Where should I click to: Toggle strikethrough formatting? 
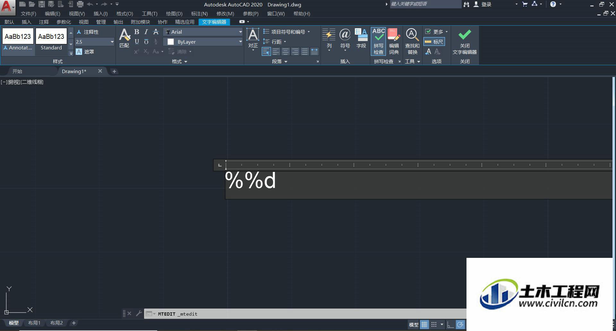[156, 32]
